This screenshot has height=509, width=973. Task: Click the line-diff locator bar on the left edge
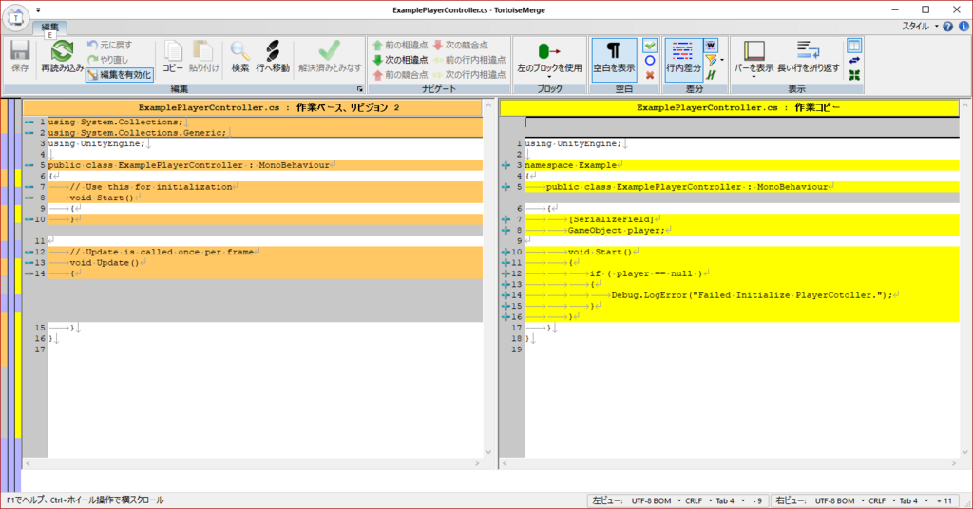point(10,295)
